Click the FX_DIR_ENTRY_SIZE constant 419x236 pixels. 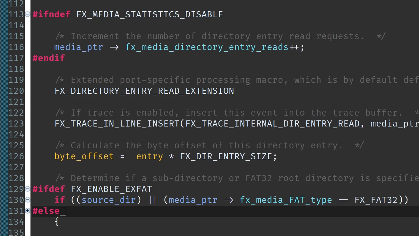point(226,156)
